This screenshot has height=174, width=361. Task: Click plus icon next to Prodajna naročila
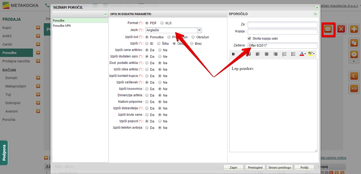pyautogui.click(x=38, y=61)
